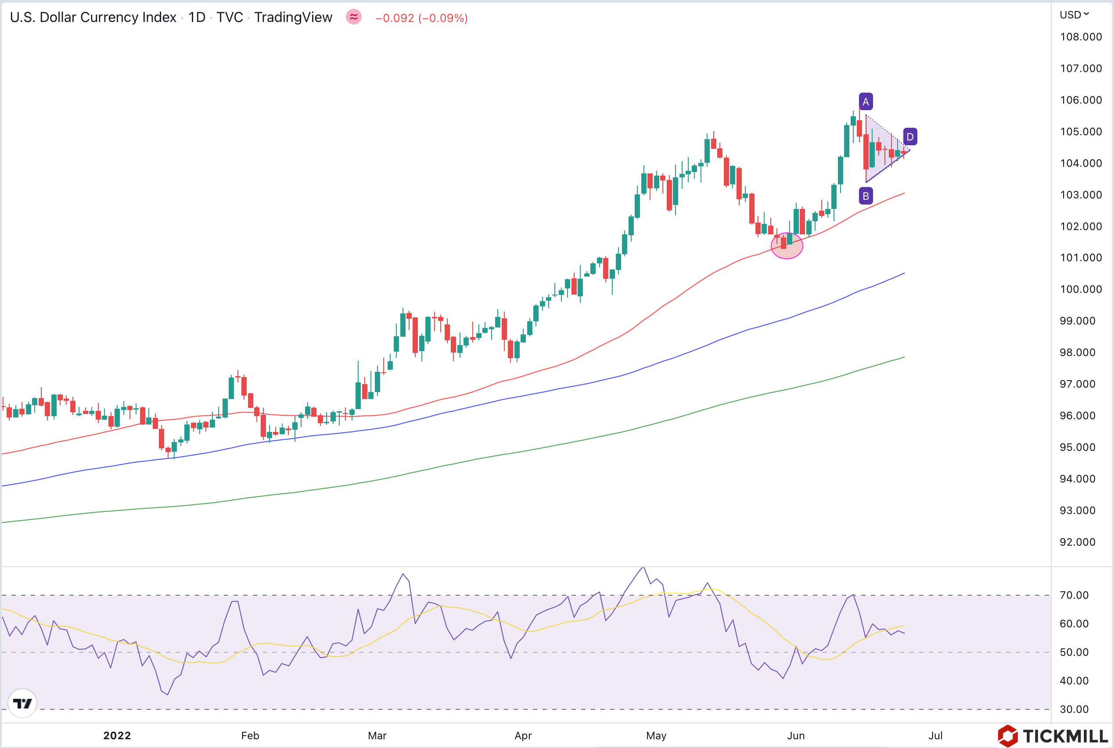Click the U.S. Dollar Currency Index title
Image resolution: width=1114 pixels, height=748 pixels.
pyautogui.click(x=93, y=17)
